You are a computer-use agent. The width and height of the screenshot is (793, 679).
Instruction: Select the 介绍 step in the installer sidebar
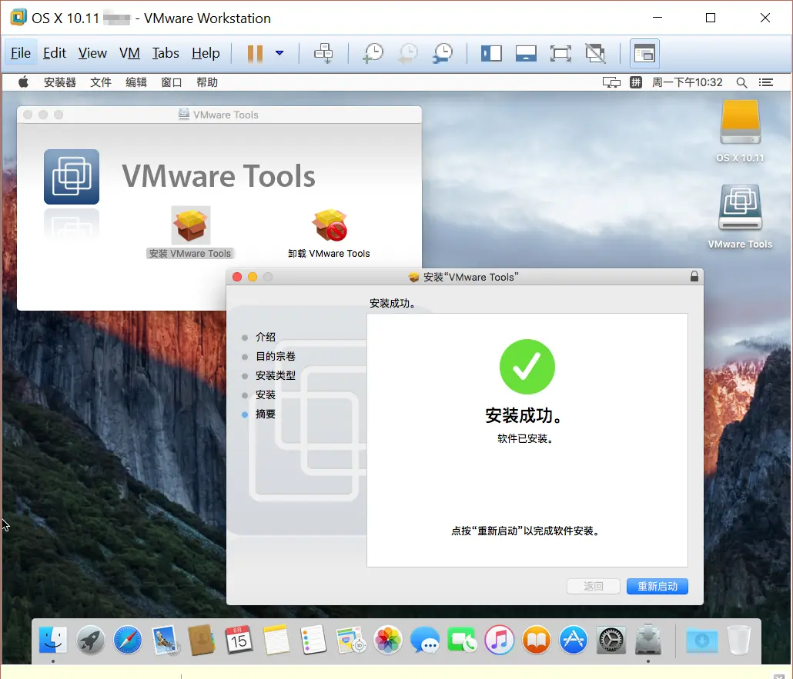(265, 337)
